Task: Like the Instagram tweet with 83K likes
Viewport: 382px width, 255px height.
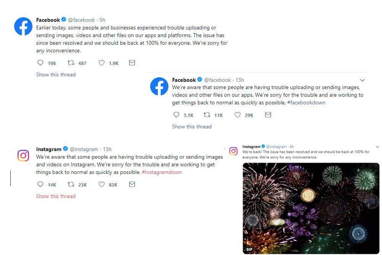Action: click(102, 184)
